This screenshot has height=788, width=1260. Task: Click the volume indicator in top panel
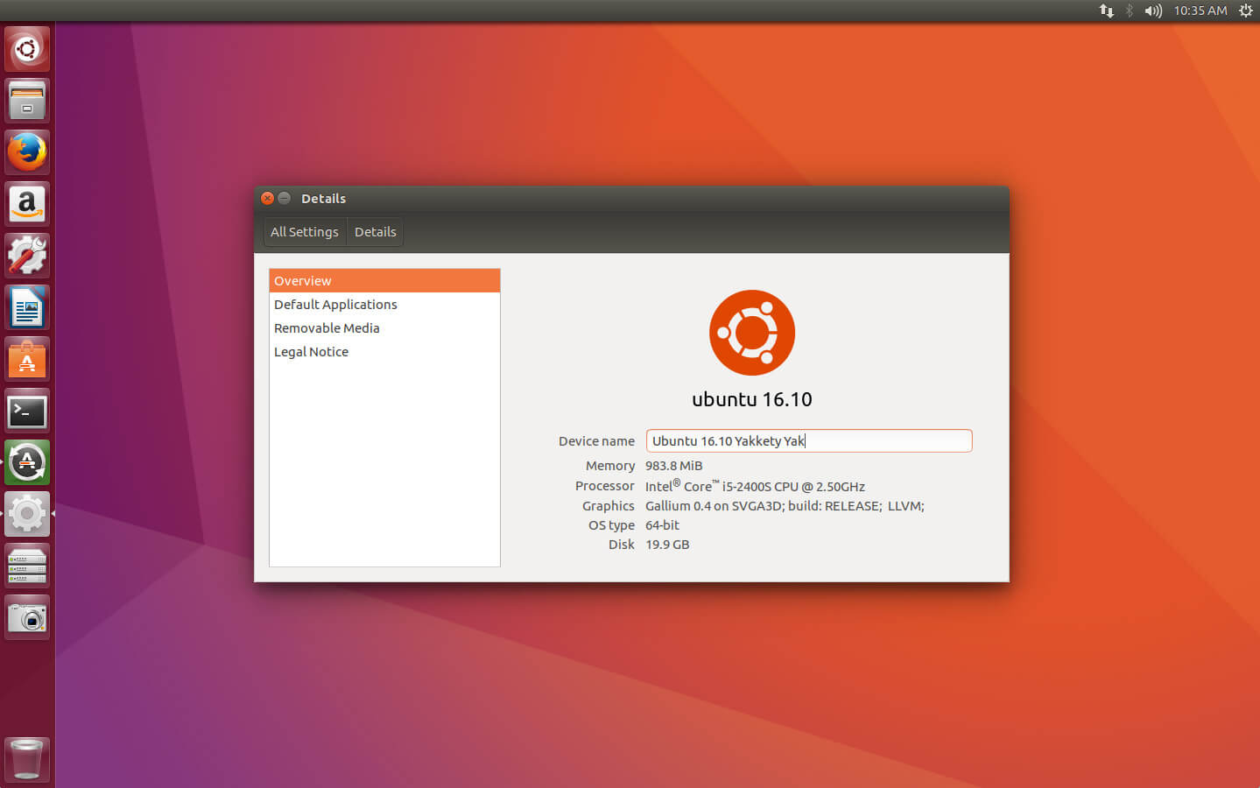point(1153,11)
